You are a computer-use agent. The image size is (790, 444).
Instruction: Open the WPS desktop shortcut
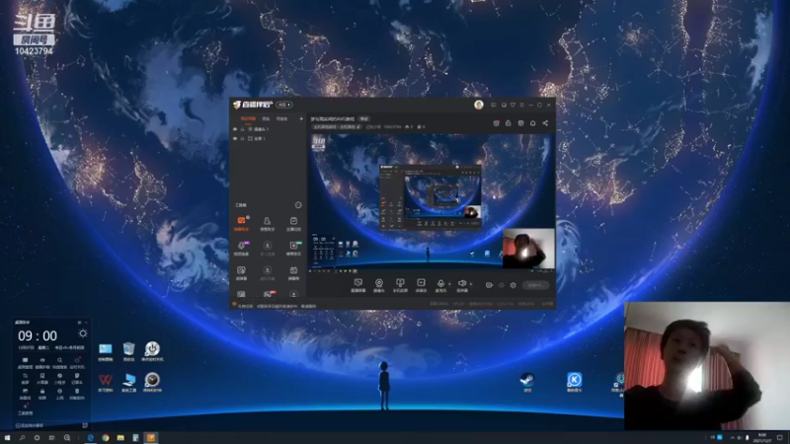pos(106,382)
